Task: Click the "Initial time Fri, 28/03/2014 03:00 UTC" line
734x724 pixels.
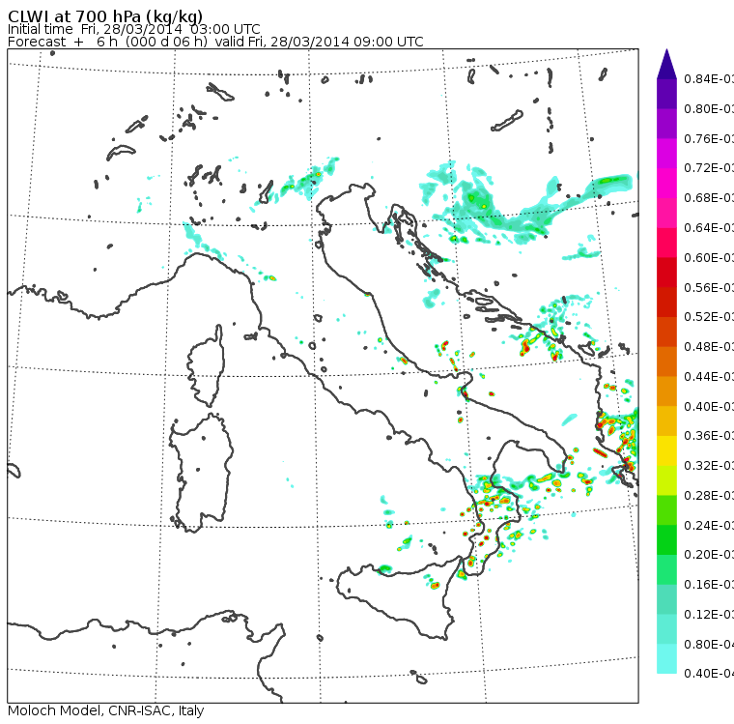Action: 134,29
